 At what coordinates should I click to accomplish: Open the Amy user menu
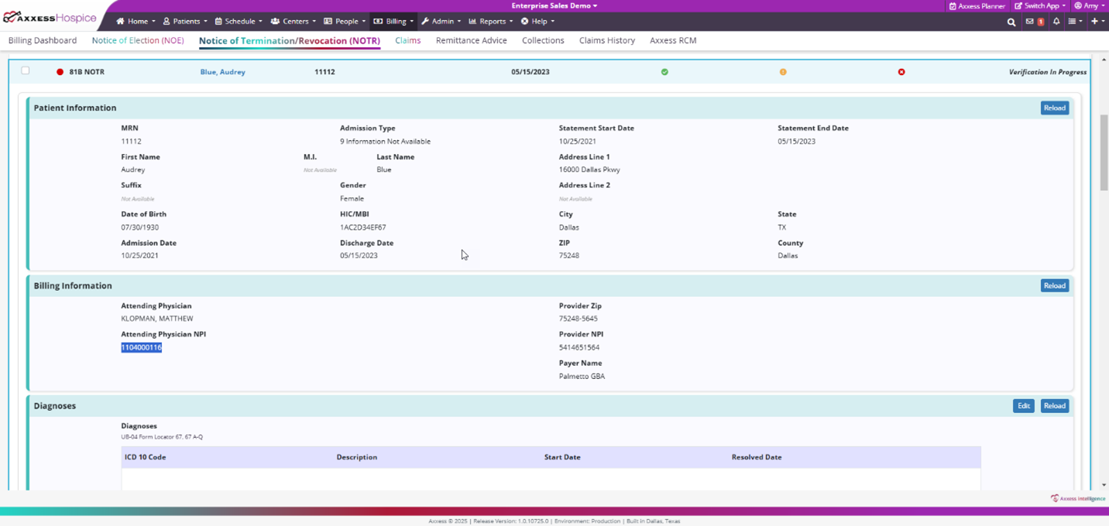1090,6
